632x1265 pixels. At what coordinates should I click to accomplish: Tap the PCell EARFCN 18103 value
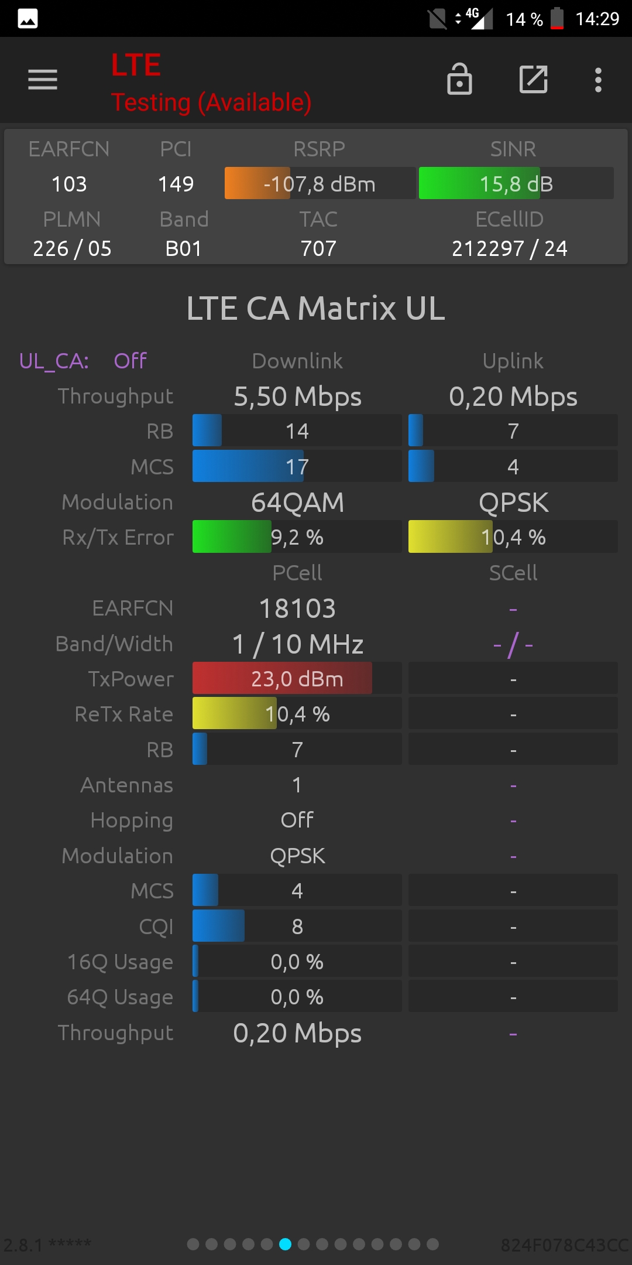297,608
